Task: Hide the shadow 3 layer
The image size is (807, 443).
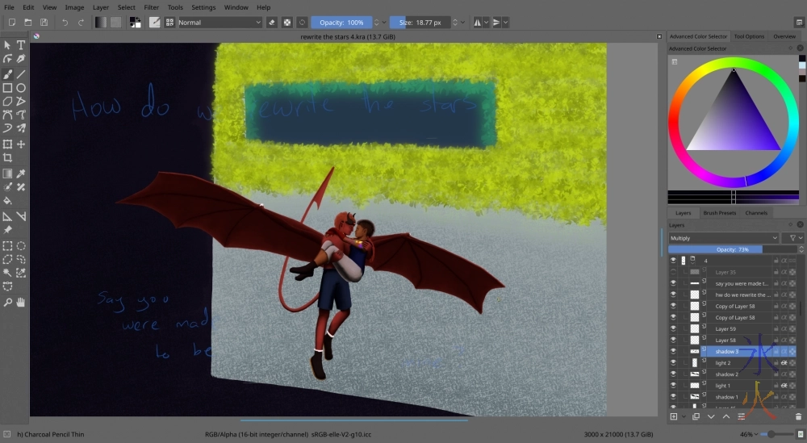Action: (673, 352)
